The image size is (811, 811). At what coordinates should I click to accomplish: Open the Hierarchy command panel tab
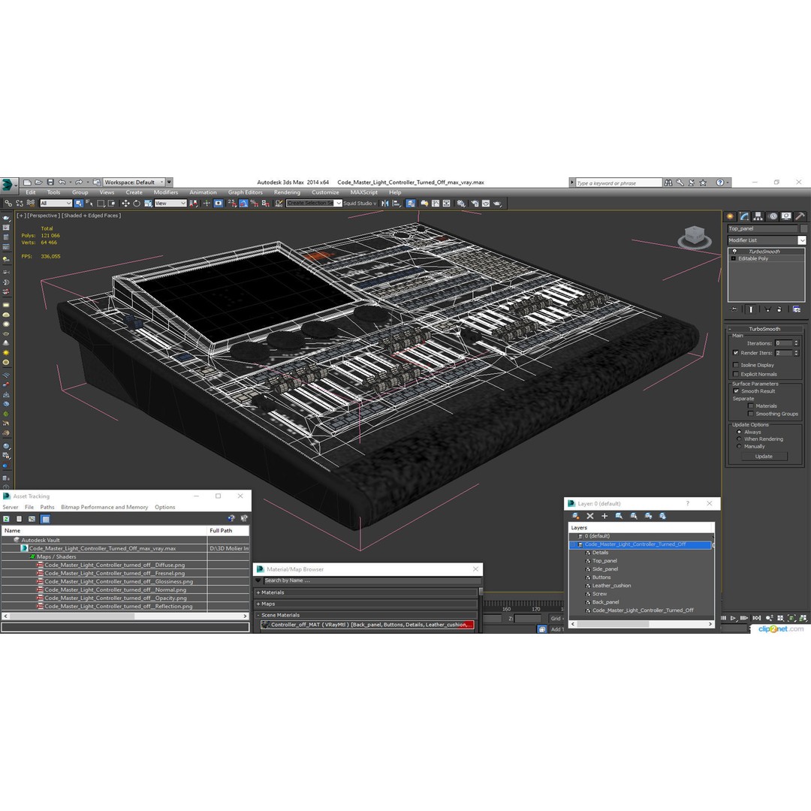758,216
